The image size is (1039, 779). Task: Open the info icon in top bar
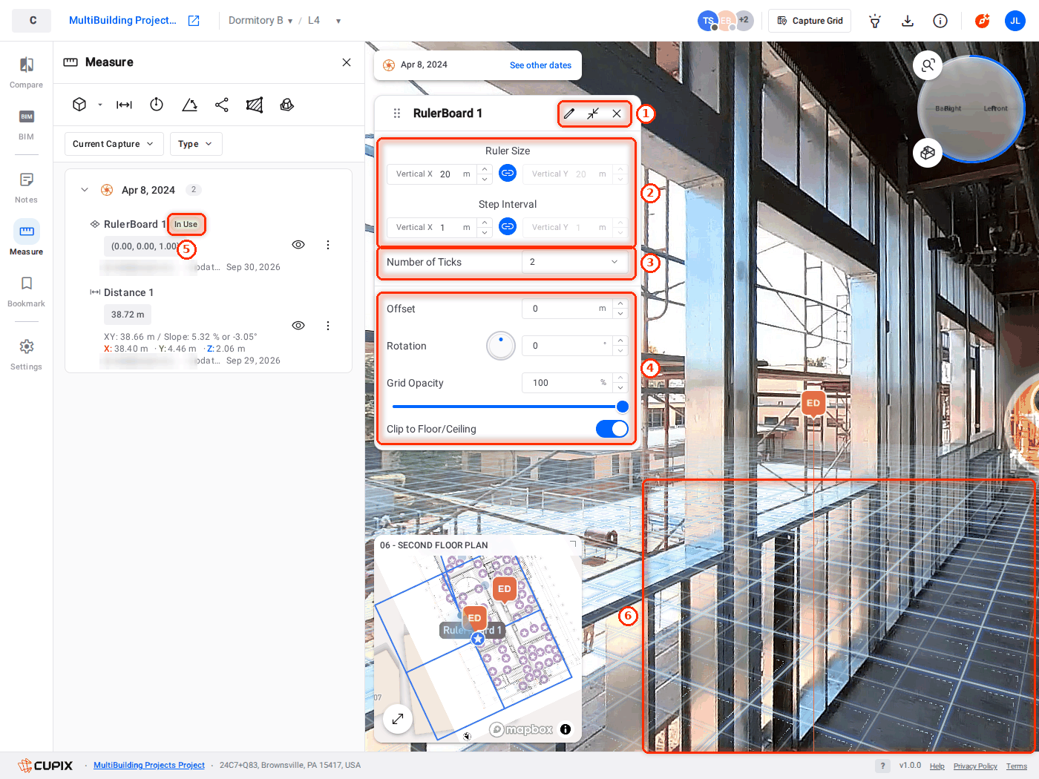click(x=940, y=21)
